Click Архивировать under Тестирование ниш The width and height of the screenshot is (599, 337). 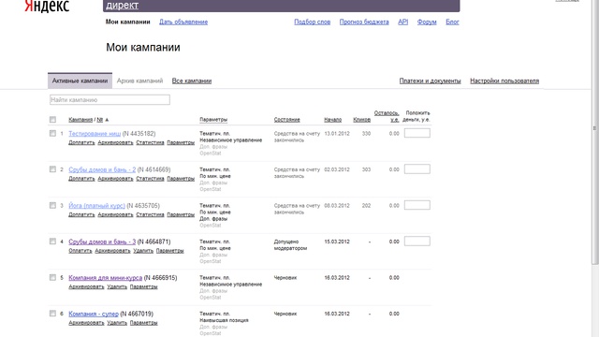[x=115, y=142]
